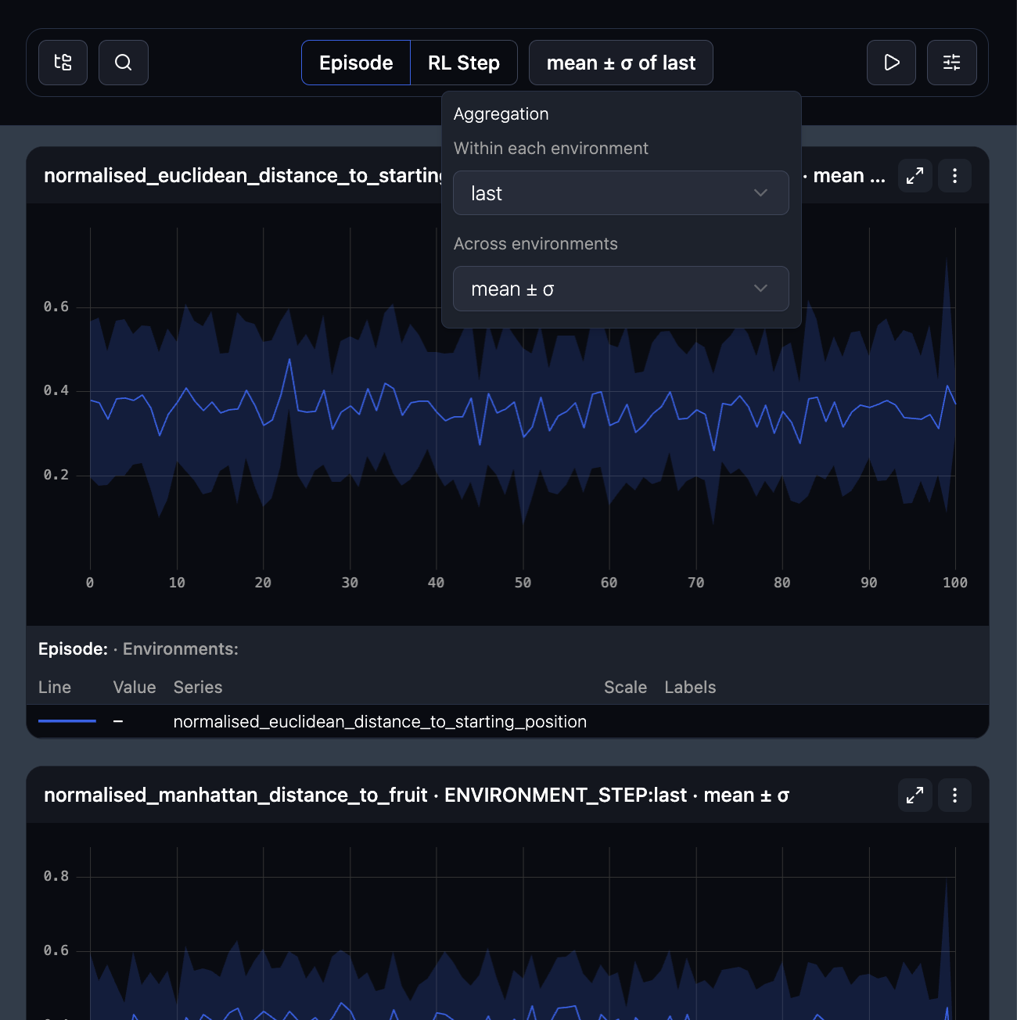Click the chevron of mean ± σ dropdown

pos(760,289)
